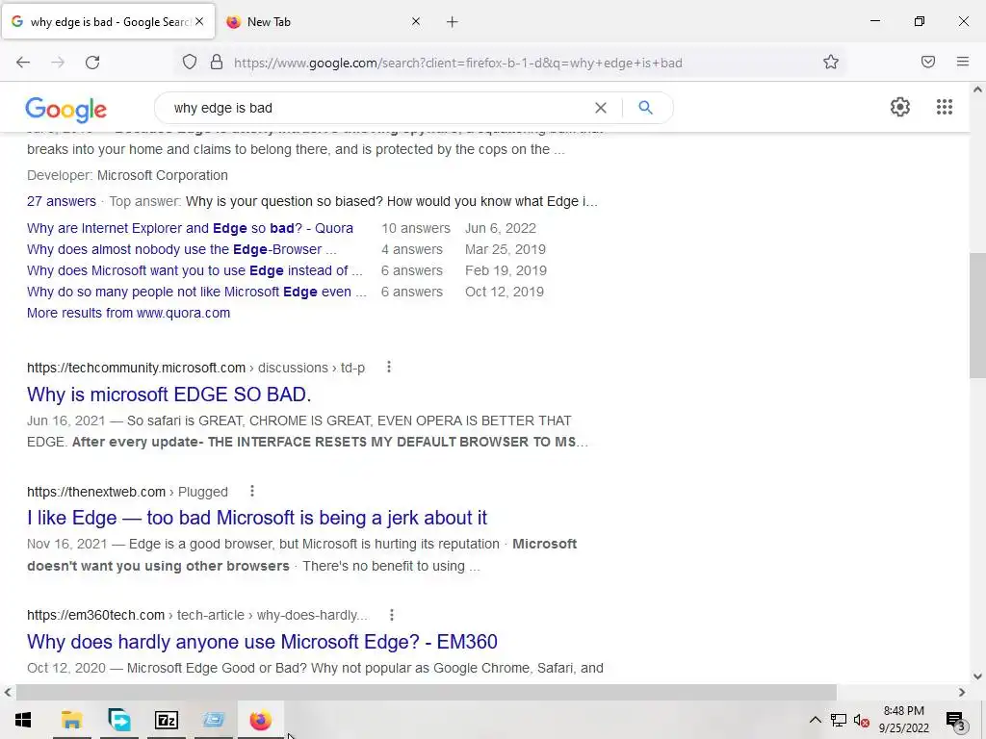Viewport: 986px width, 739px height.
Task: Open 'Why do so many people not like Microsoft Edge' link
Action: pyautogui.click(x=196, y=292)
